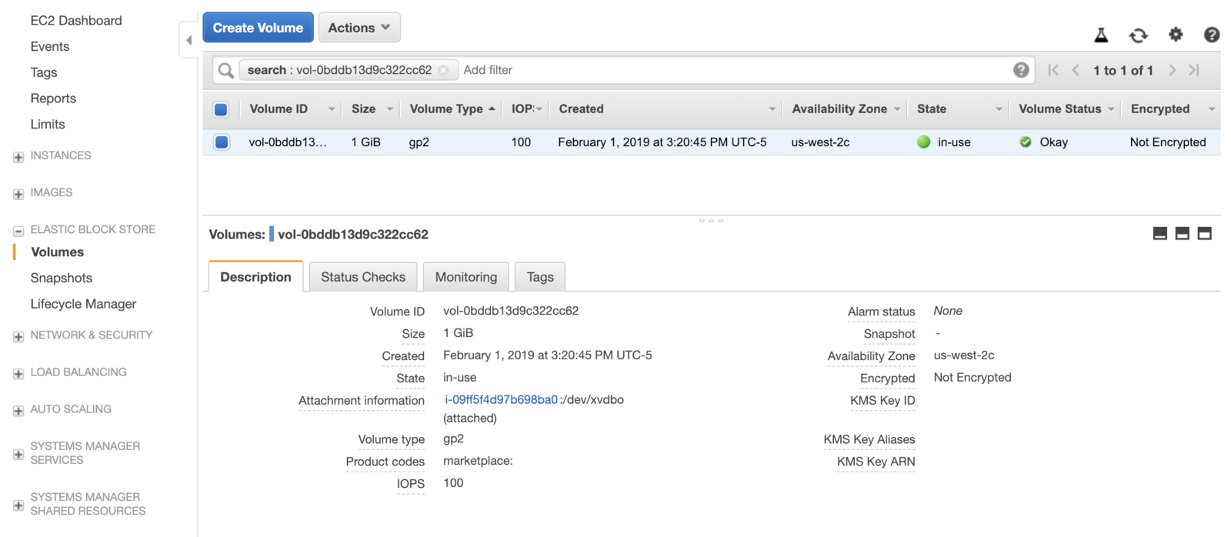Open Volume Status column dropdown arrow
This screenshot has width=1231, height=537.
tap(1111, 109)
